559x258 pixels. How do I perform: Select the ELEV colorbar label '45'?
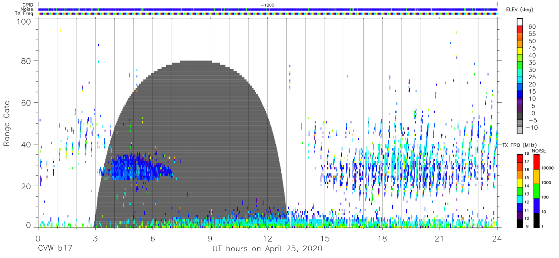pyautogui.click(x=532, y=48)
